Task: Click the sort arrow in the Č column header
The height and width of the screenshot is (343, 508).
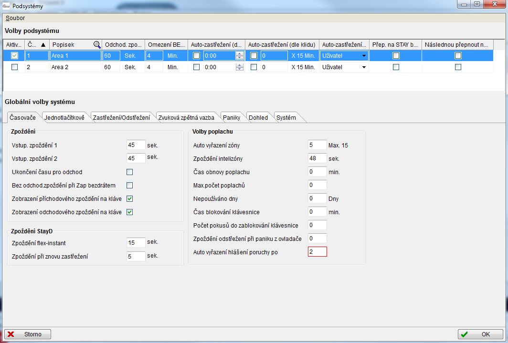Action: click(43, 45)
